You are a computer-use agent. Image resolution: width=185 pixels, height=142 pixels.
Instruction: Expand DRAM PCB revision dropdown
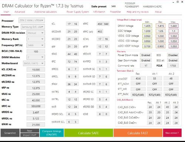pyautogui.click(x=36, y=33)
